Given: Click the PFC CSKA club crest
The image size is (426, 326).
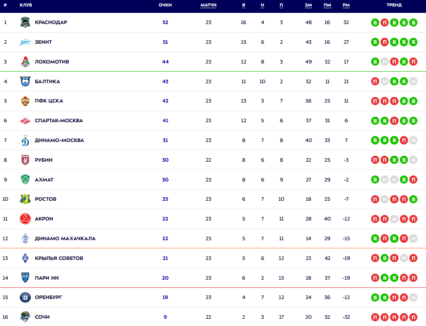Looking at the screenshot, I should [25, 101].
